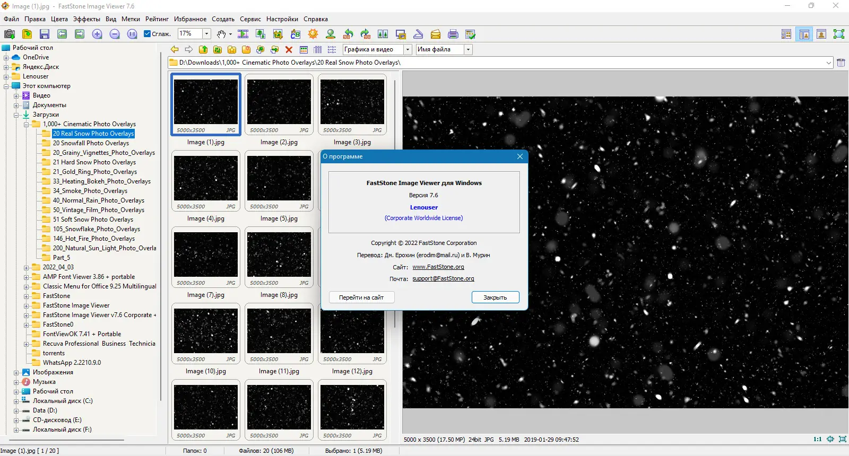
Task: Select the 51 Soft Snow Photo Overlays folder
Action: [x=93, y=220]
